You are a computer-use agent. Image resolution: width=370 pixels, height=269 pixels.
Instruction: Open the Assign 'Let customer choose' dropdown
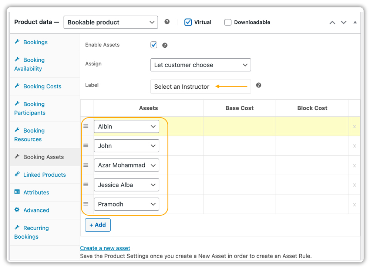(201, 65)
